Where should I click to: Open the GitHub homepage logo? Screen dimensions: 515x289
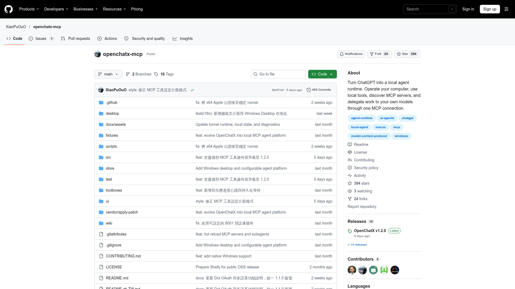tap(9, 9)
